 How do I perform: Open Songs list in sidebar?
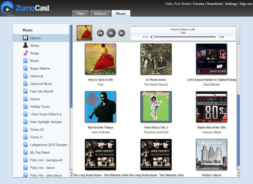point(35,53)
